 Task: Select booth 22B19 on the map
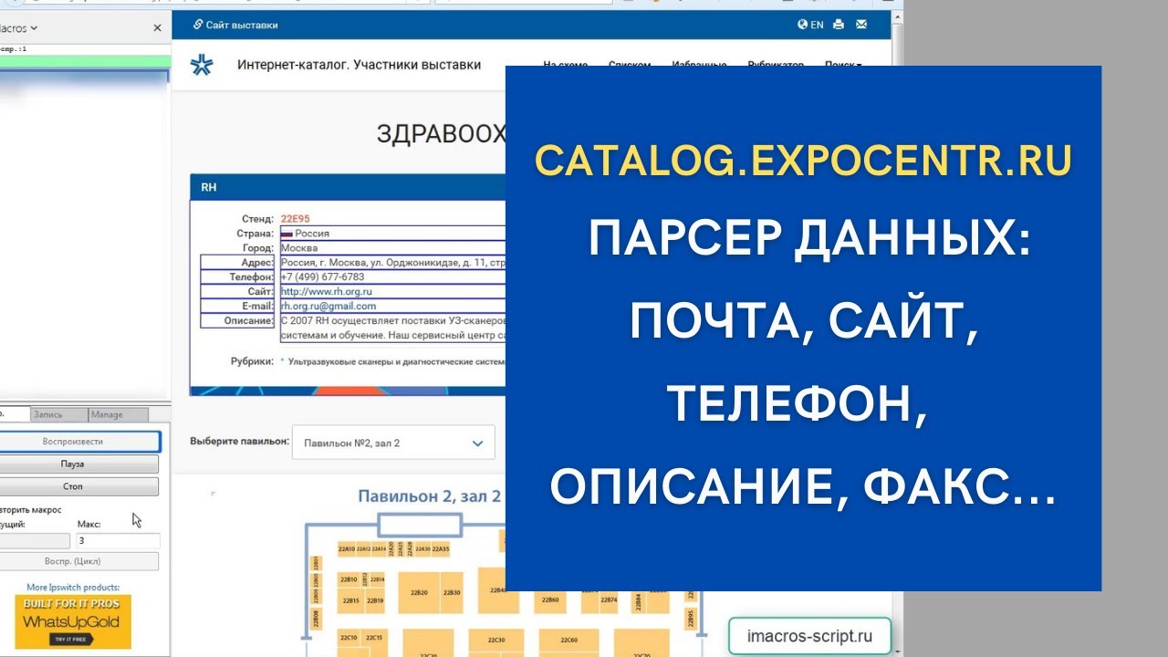pyautogui.click(x=375, y=601)
